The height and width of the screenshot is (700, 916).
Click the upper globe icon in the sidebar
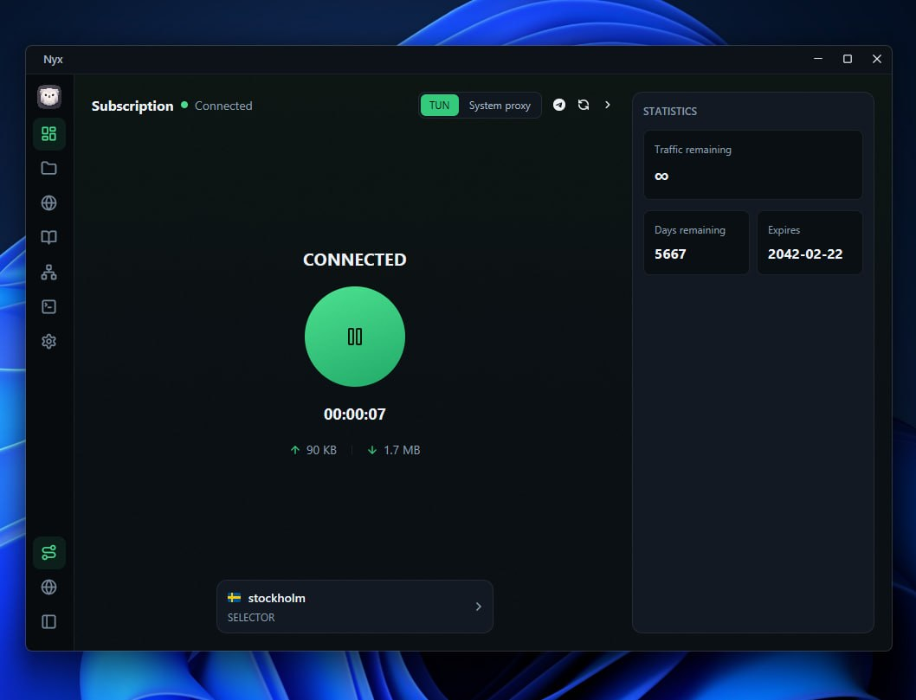pos(49,202)
